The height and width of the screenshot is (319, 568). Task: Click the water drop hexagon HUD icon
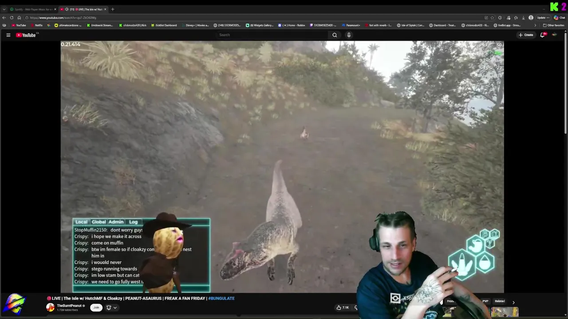coord(485,262)
